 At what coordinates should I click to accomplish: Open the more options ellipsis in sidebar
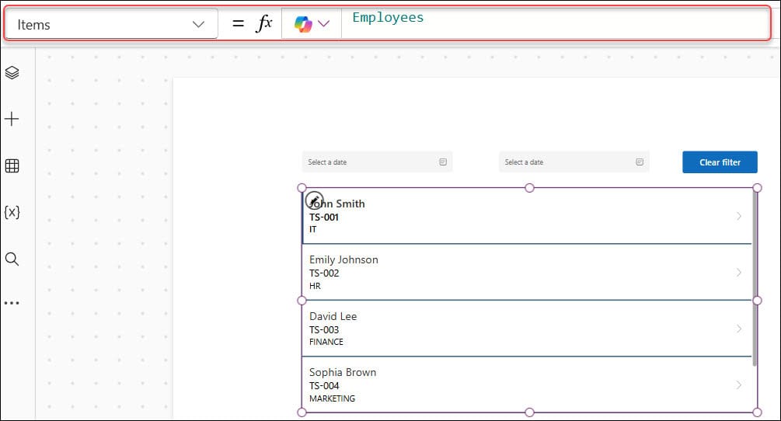[x=12, y=303]
